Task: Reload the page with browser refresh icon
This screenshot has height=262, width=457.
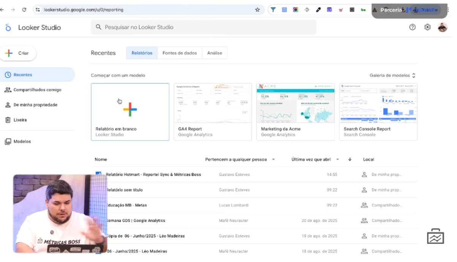Action: click(24, 10)
